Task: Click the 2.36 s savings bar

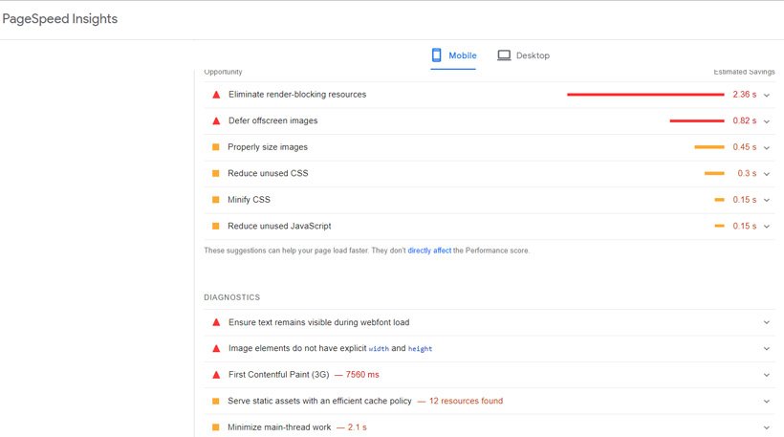Action: pyautogui.click(x=645, y=95)
